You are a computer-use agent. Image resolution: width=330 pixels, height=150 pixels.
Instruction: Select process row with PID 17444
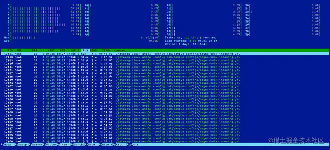coord(165,67)
